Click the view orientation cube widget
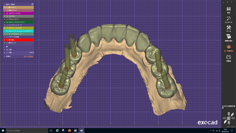The width and height of the screenshot is (236, 133). click(x=229, y=118)
